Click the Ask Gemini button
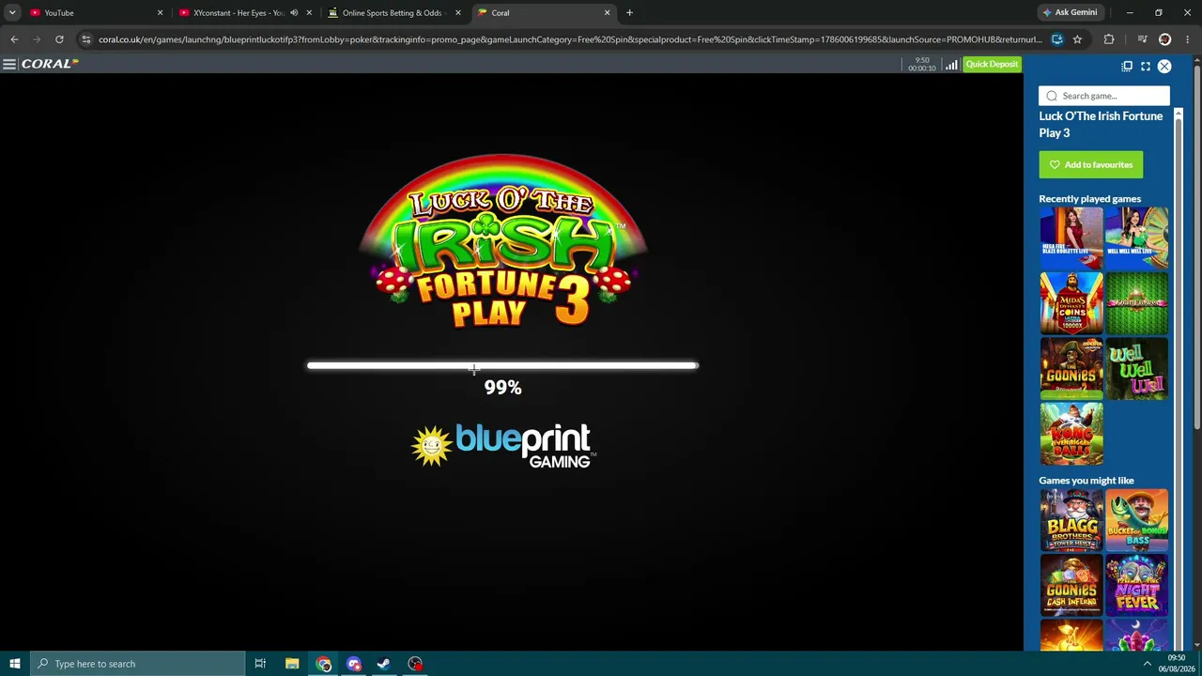This screenshot has height=676, width=1202. click(1070, 13)
